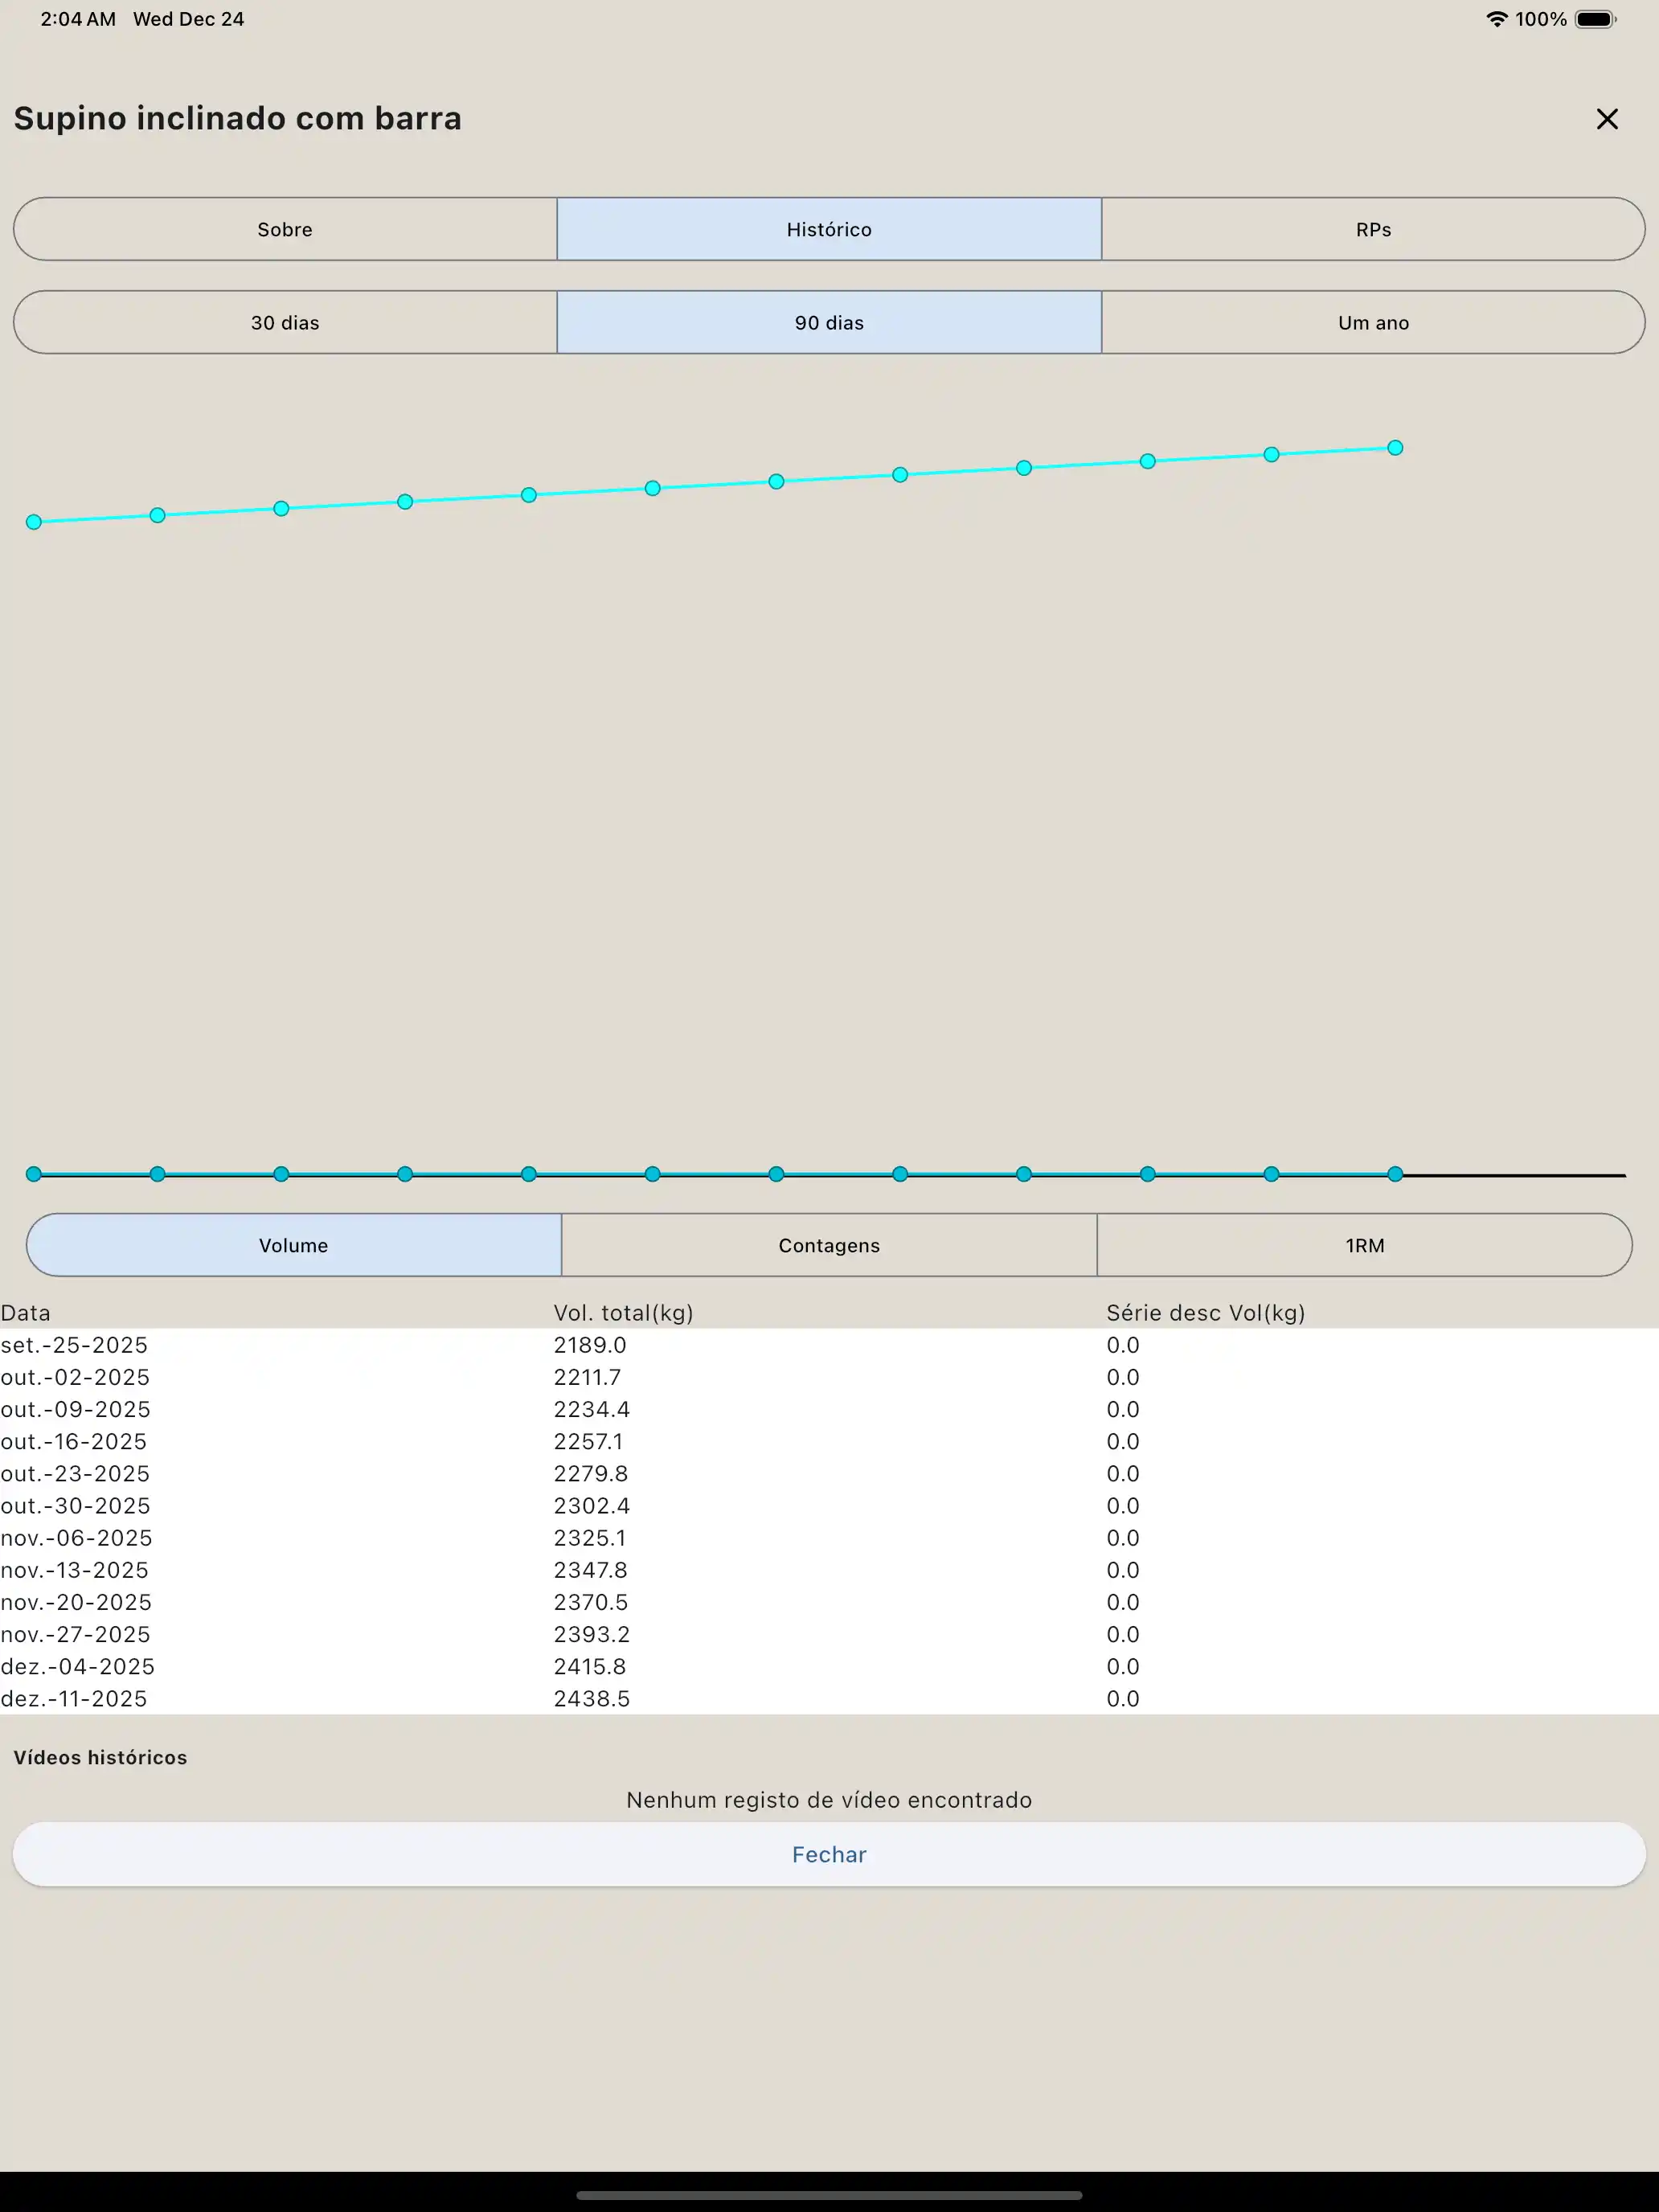This screenshot has width=1659, height=2212.
Task: Tap the Wi-Fi icon in status bar
Action: click(x=1496, y=19)
